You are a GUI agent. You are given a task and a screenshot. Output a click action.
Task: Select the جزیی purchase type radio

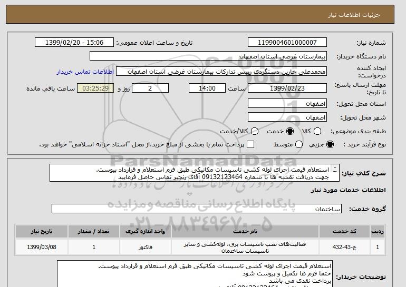(x=330, y=144)
